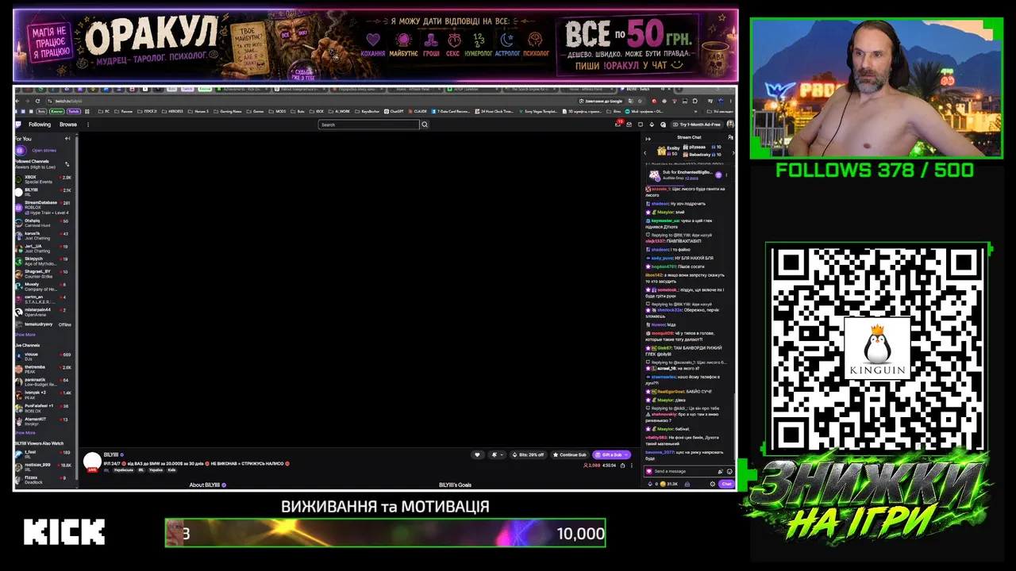Open the three-dot menu beside Browse
The width and height of the screenshot is (1016, 571).
click(87, 125)
